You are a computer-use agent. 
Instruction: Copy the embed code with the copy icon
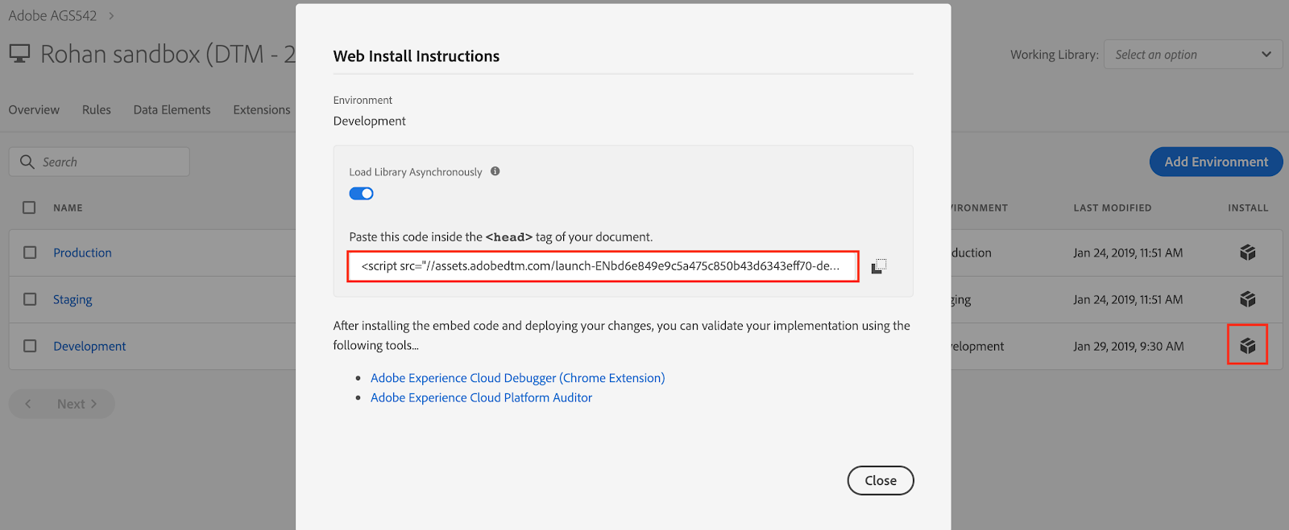[879, 266]
